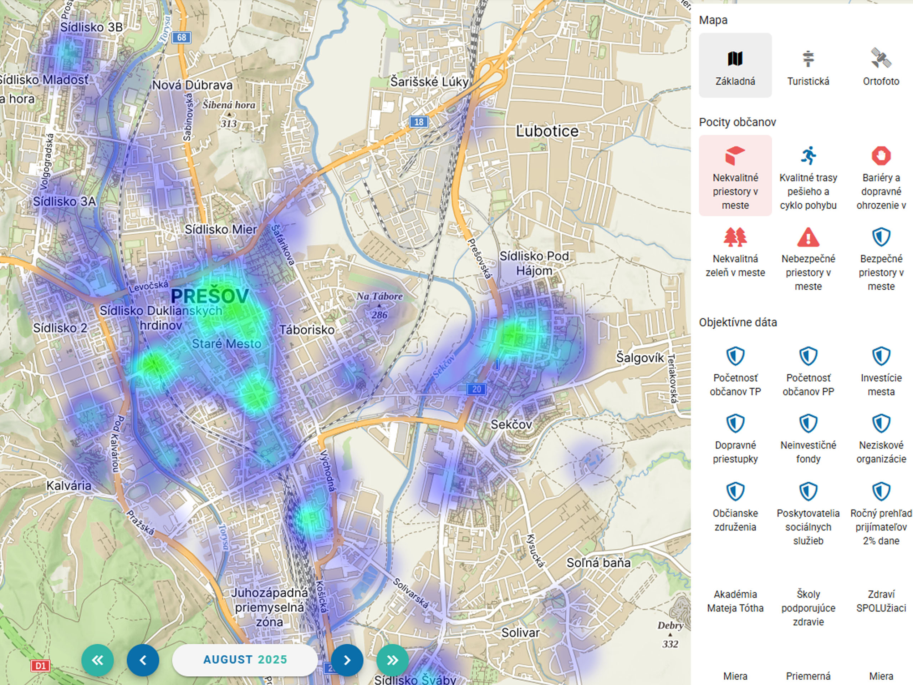This screenshot has height=685, width=913.
Task: Select the Základná base map
Action: [735, 65]
